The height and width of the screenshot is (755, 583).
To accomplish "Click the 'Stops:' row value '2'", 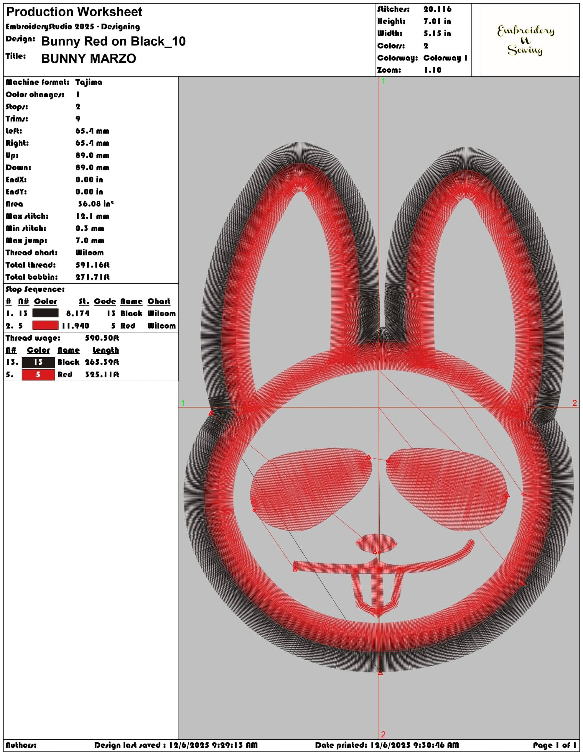I will coord(78,107).
